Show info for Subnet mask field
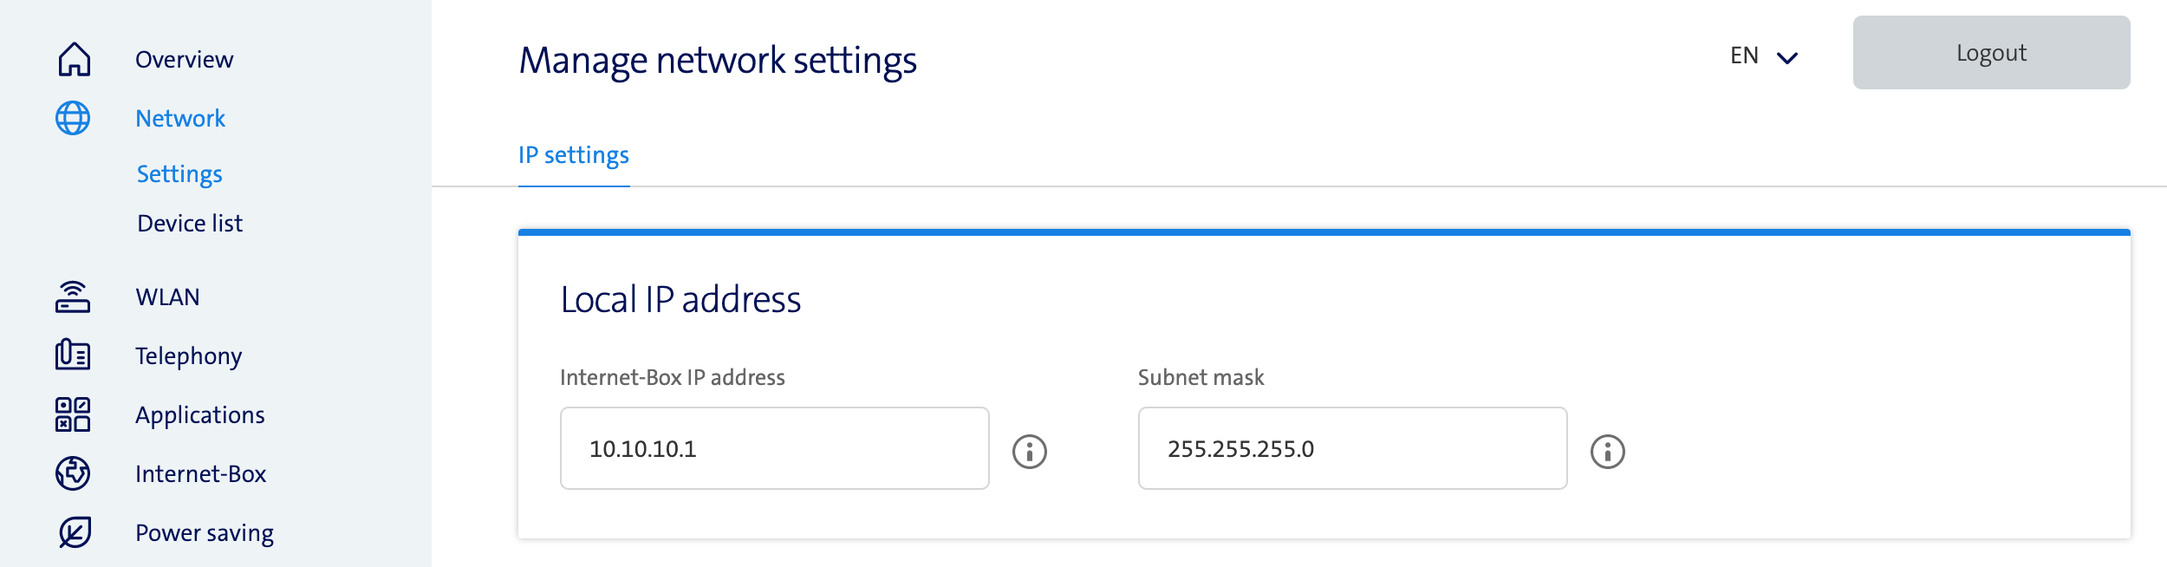 [x=1608, y=452]
